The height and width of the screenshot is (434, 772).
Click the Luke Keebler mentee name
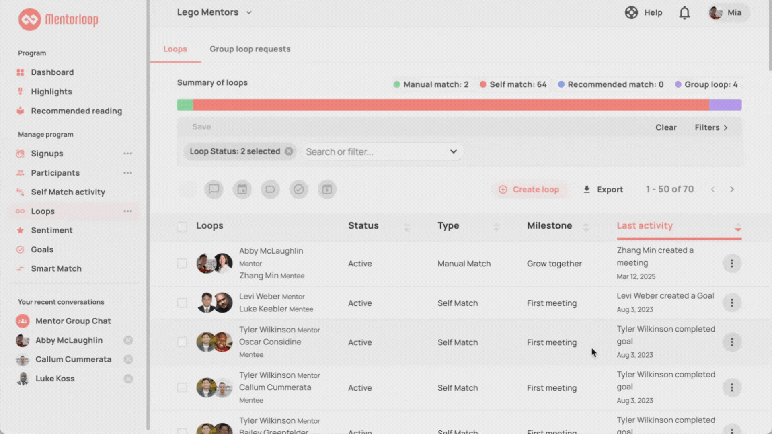263,309
